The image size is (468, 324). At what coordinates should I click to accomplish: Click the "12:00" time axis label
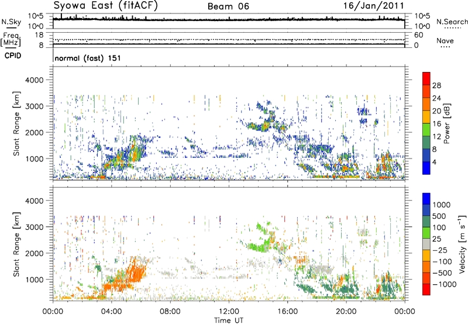(229, 312)
